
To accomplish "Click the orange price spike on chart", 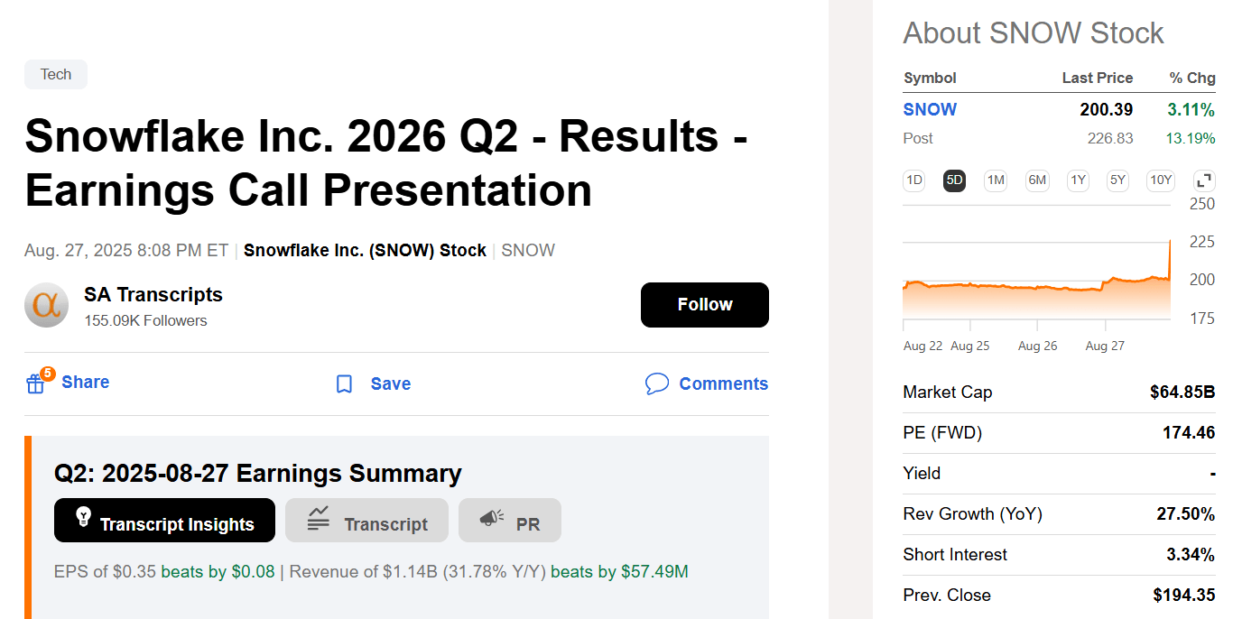I will [x=1170, y=257].
